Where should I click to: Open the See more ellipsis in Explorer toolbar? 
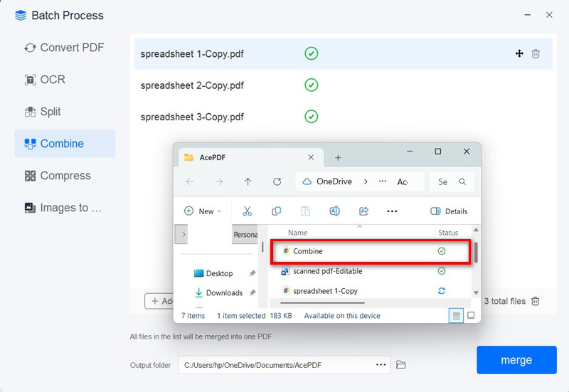pos(393,211)
